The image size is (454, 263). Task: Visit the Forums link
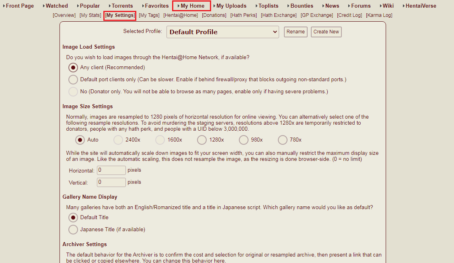click(361, 6)
